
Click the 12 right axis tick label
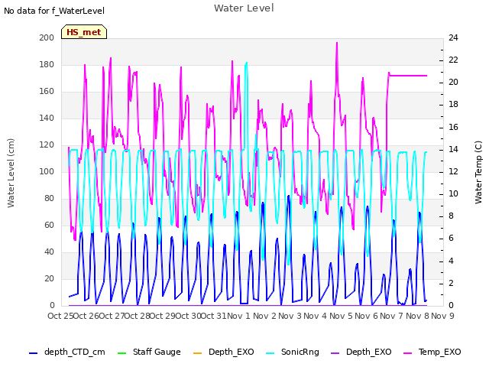(x=453, y=171)
